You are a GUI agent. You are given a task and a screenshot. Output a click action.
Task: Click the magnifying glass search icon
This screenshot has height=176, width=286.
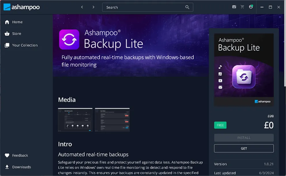tap(187, 7)
